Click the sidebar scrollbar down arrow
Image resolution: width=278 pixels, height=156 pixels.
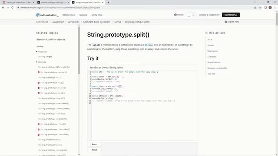79,155
